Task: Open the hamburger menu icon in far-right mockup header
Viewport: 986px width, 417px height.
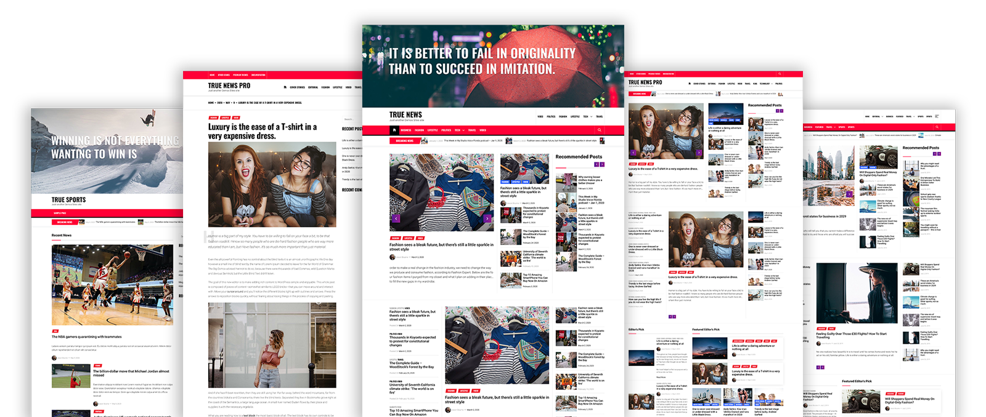Action: click(x=937, y=116)
